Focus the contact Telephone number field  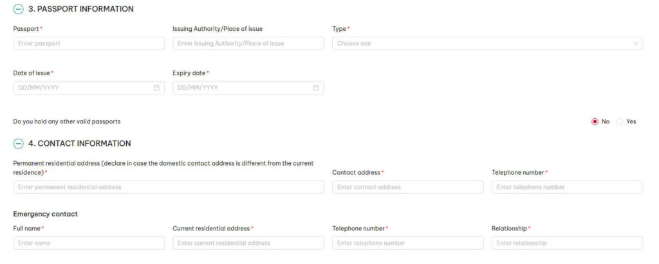click(567, 188)
